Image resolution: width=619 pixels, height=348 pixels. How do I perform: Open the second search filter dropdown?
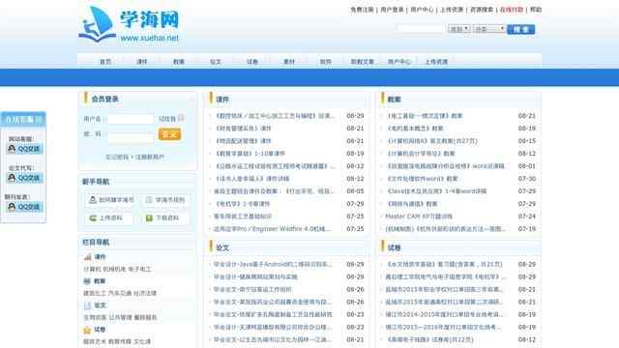coord(488,29)
